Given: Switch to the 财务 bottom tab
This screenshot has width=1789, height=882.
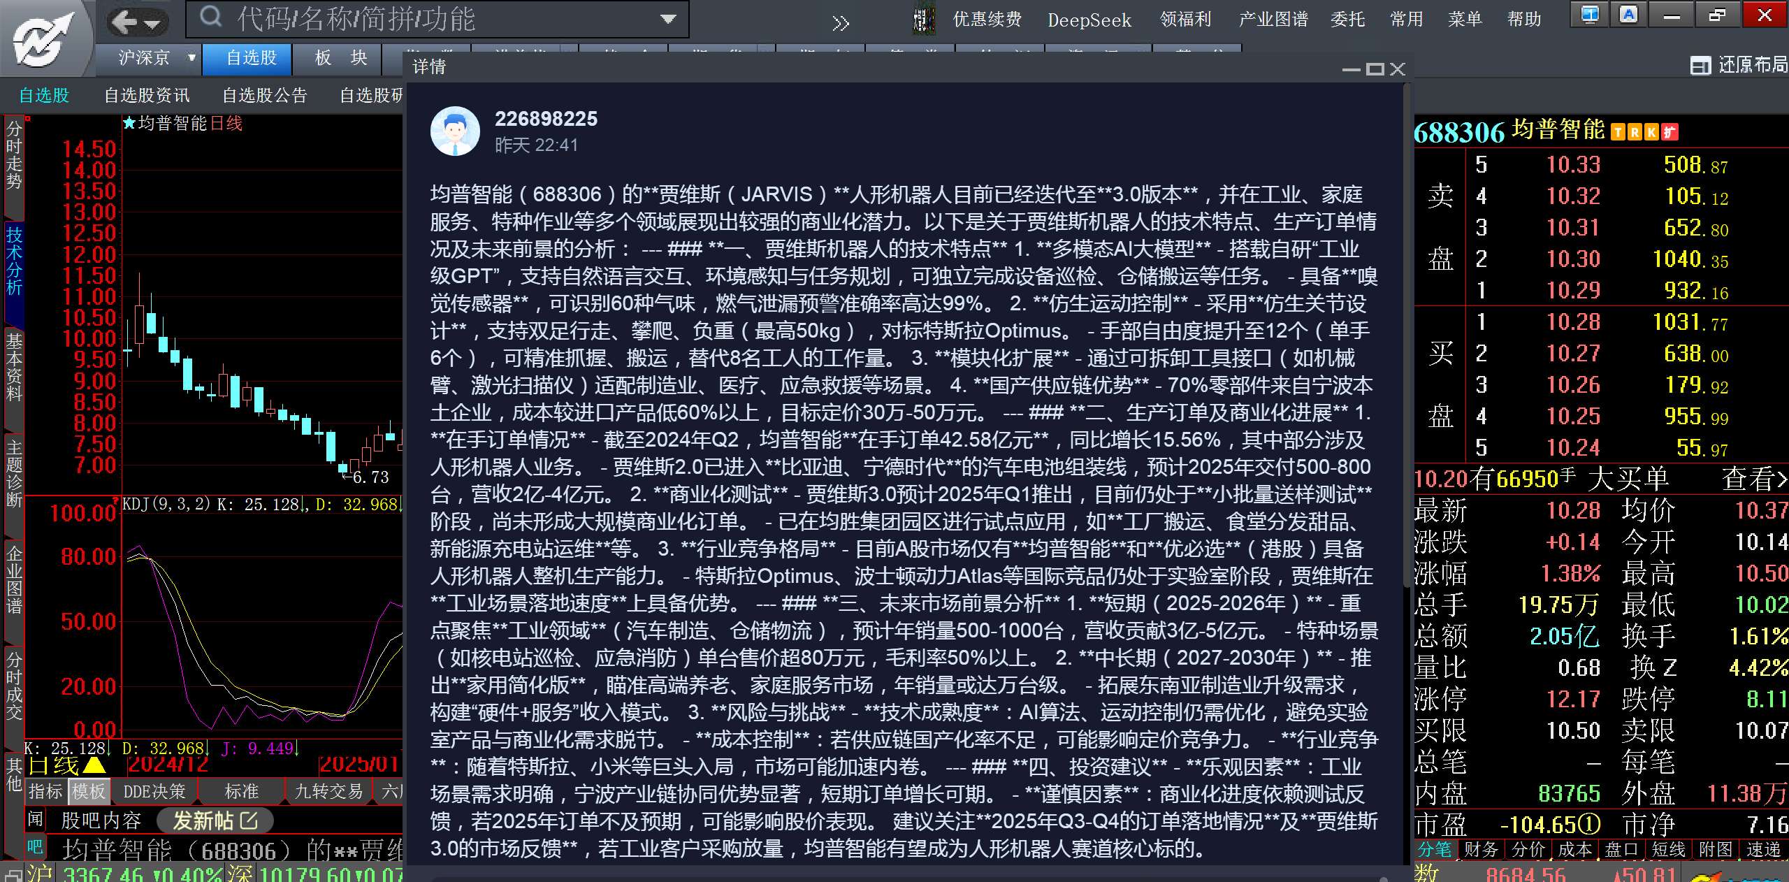Looking at the screenshot, I should pyautogui.click(x=1481, y=849).
